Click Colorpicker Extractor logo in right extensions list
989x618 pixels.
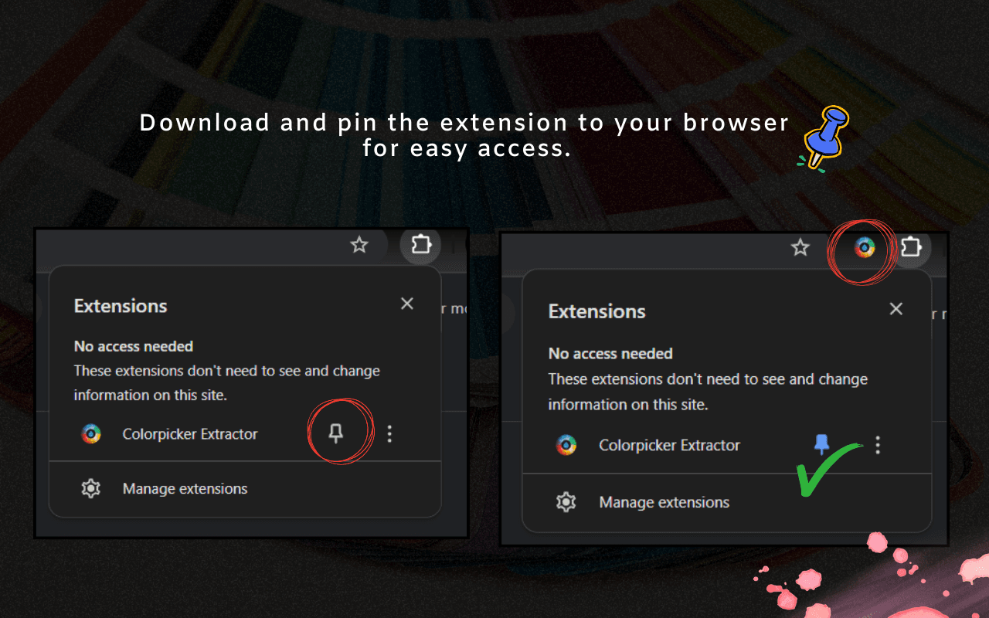pyautogui.click(x=566, y=445)
